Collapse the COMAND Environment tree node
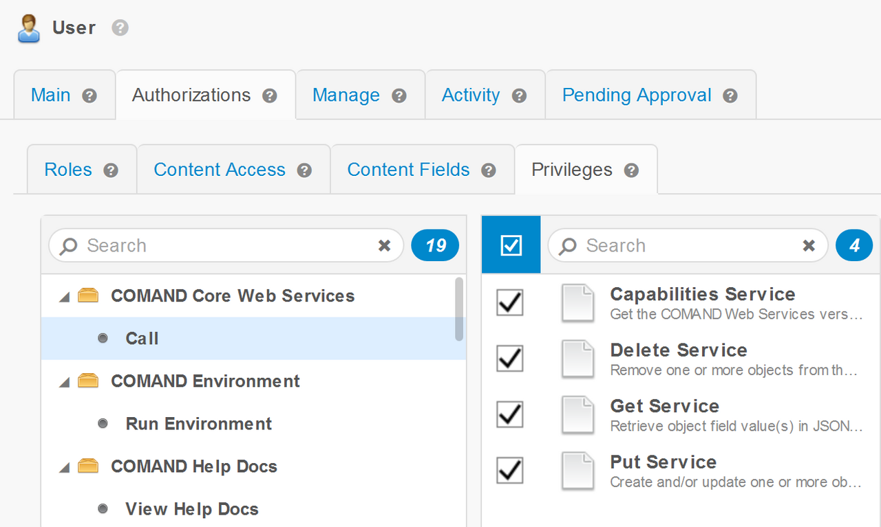881x527 pixels. click(x=65, y=382)
